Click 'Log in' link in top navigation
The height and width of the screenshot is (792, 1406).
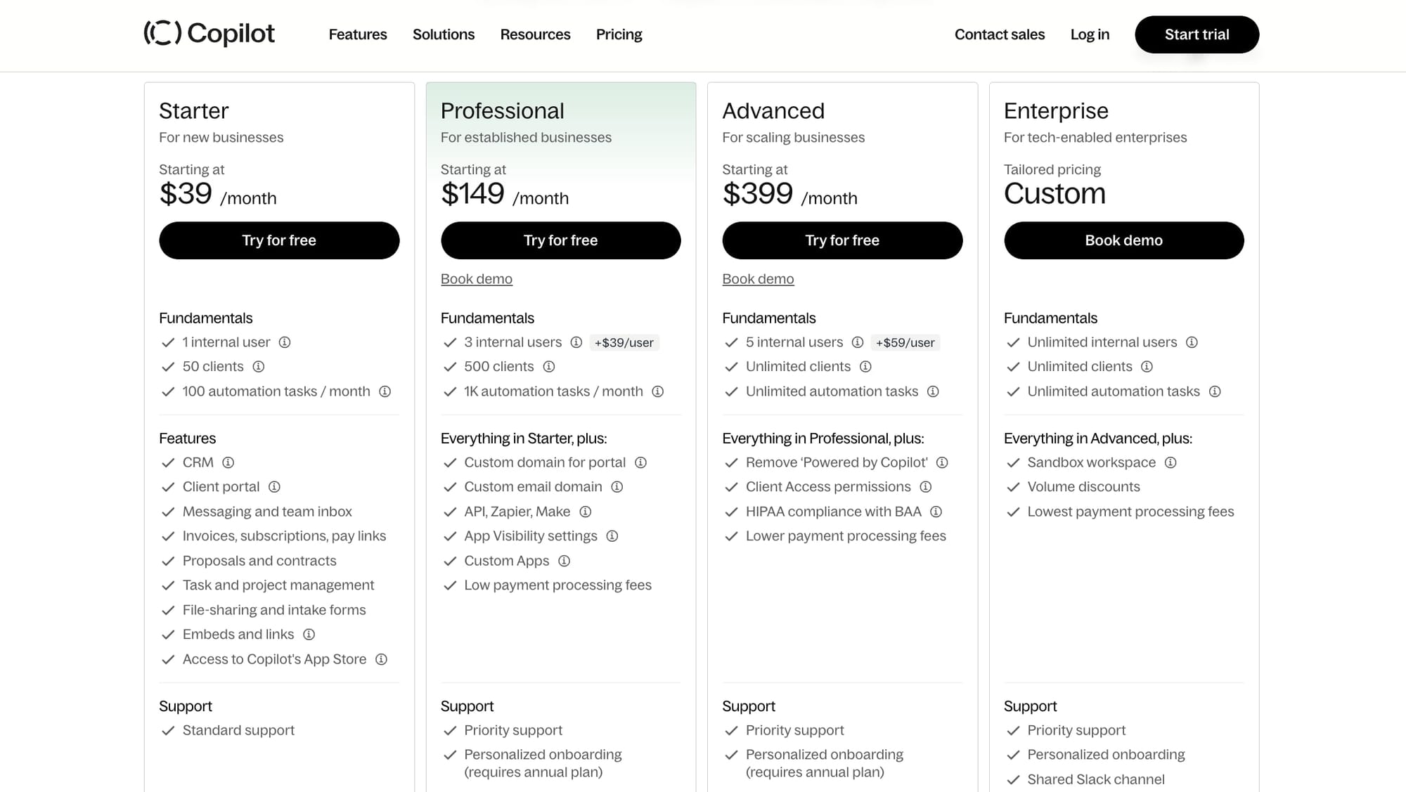[1089, 34]
